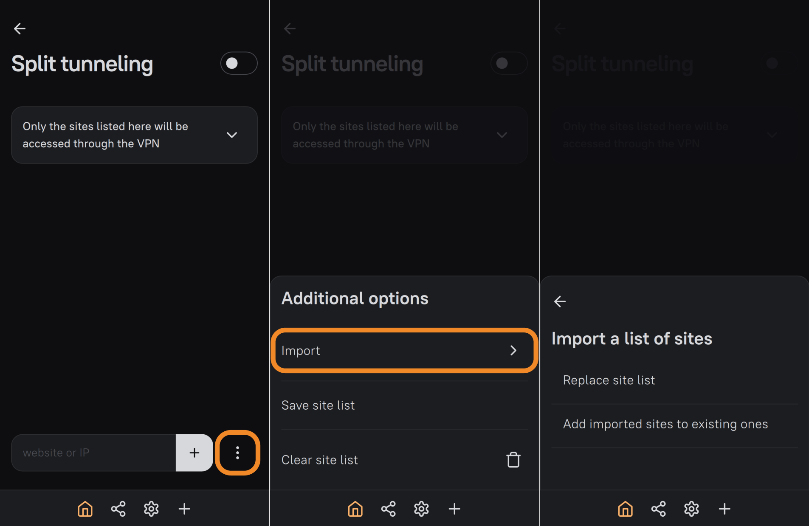
Task: Tap the share icon below the website input screen
Action: pos(118,509)
